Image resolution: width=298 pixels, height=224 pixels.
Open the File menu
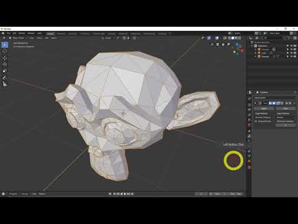[8, 33]
